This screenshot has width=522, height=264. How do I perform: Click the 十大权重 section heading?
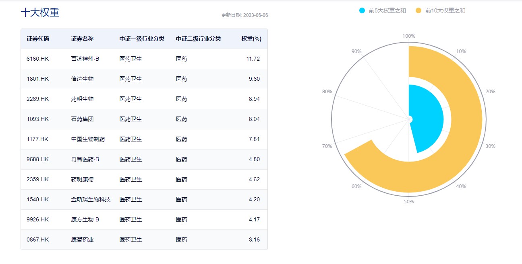point(40,12)
